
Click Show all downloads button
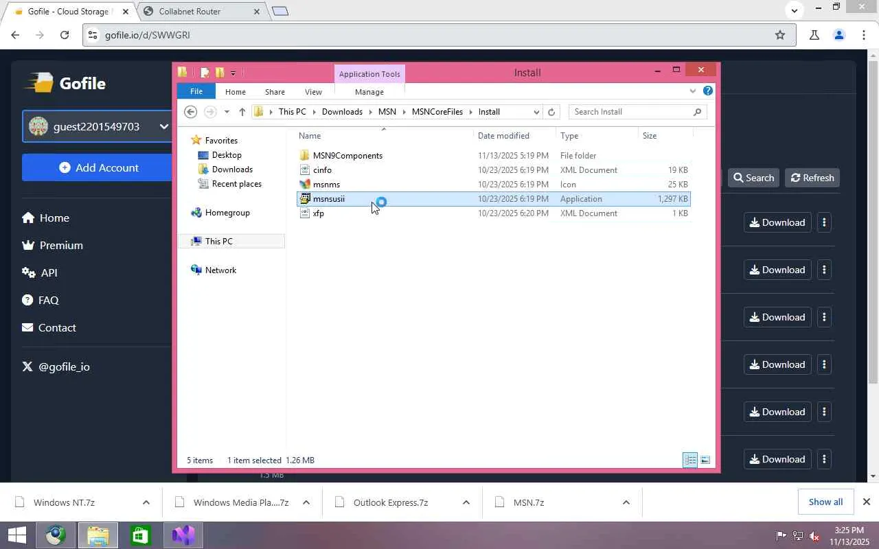pos(825,502)
